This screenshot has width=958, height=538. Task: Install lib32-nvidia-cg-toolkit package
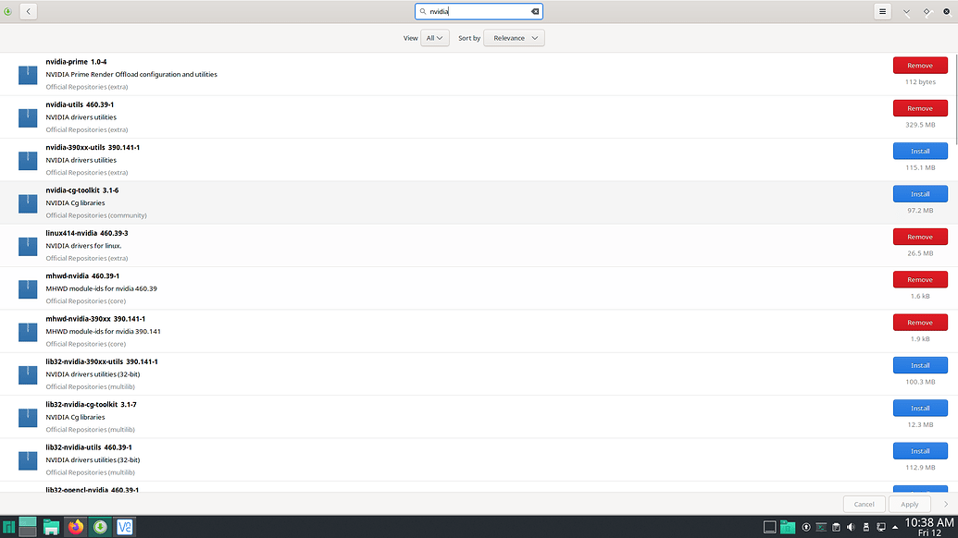click(x=920, y=408)
